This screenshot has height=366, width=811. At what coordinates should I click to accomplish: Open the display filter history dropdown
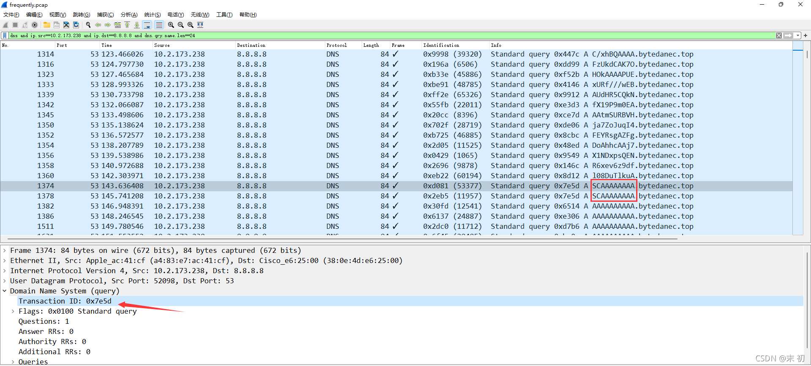pyautogui.click(x=797, y=35)
